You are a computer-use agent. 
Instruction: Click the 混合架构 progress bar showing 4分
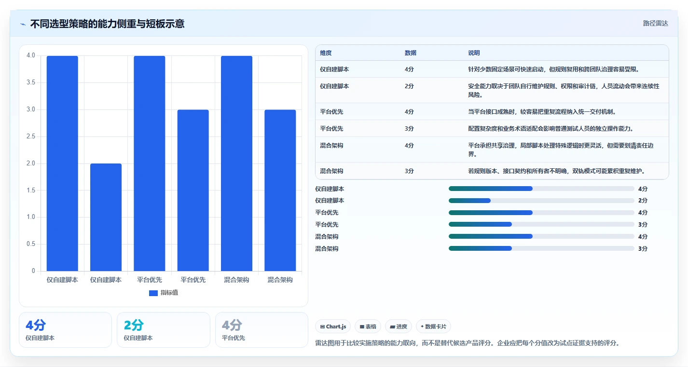tap(541, 236)
